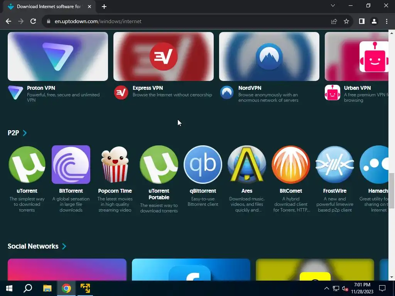Open the Windows Start menu
Image resolution: width=395 pixels, height=296 pixels.
pyautogui.click(x=9, y=288)
